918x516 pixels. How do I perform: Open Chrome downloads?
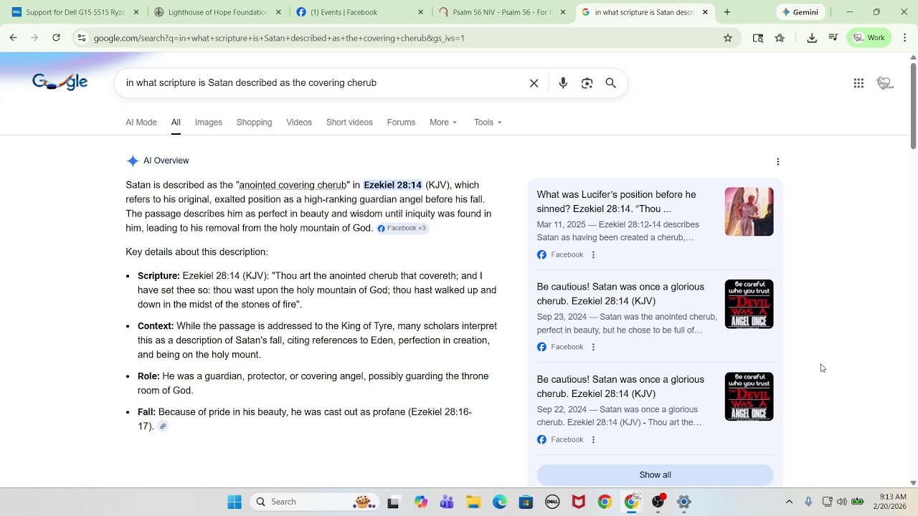coord(812,38)
